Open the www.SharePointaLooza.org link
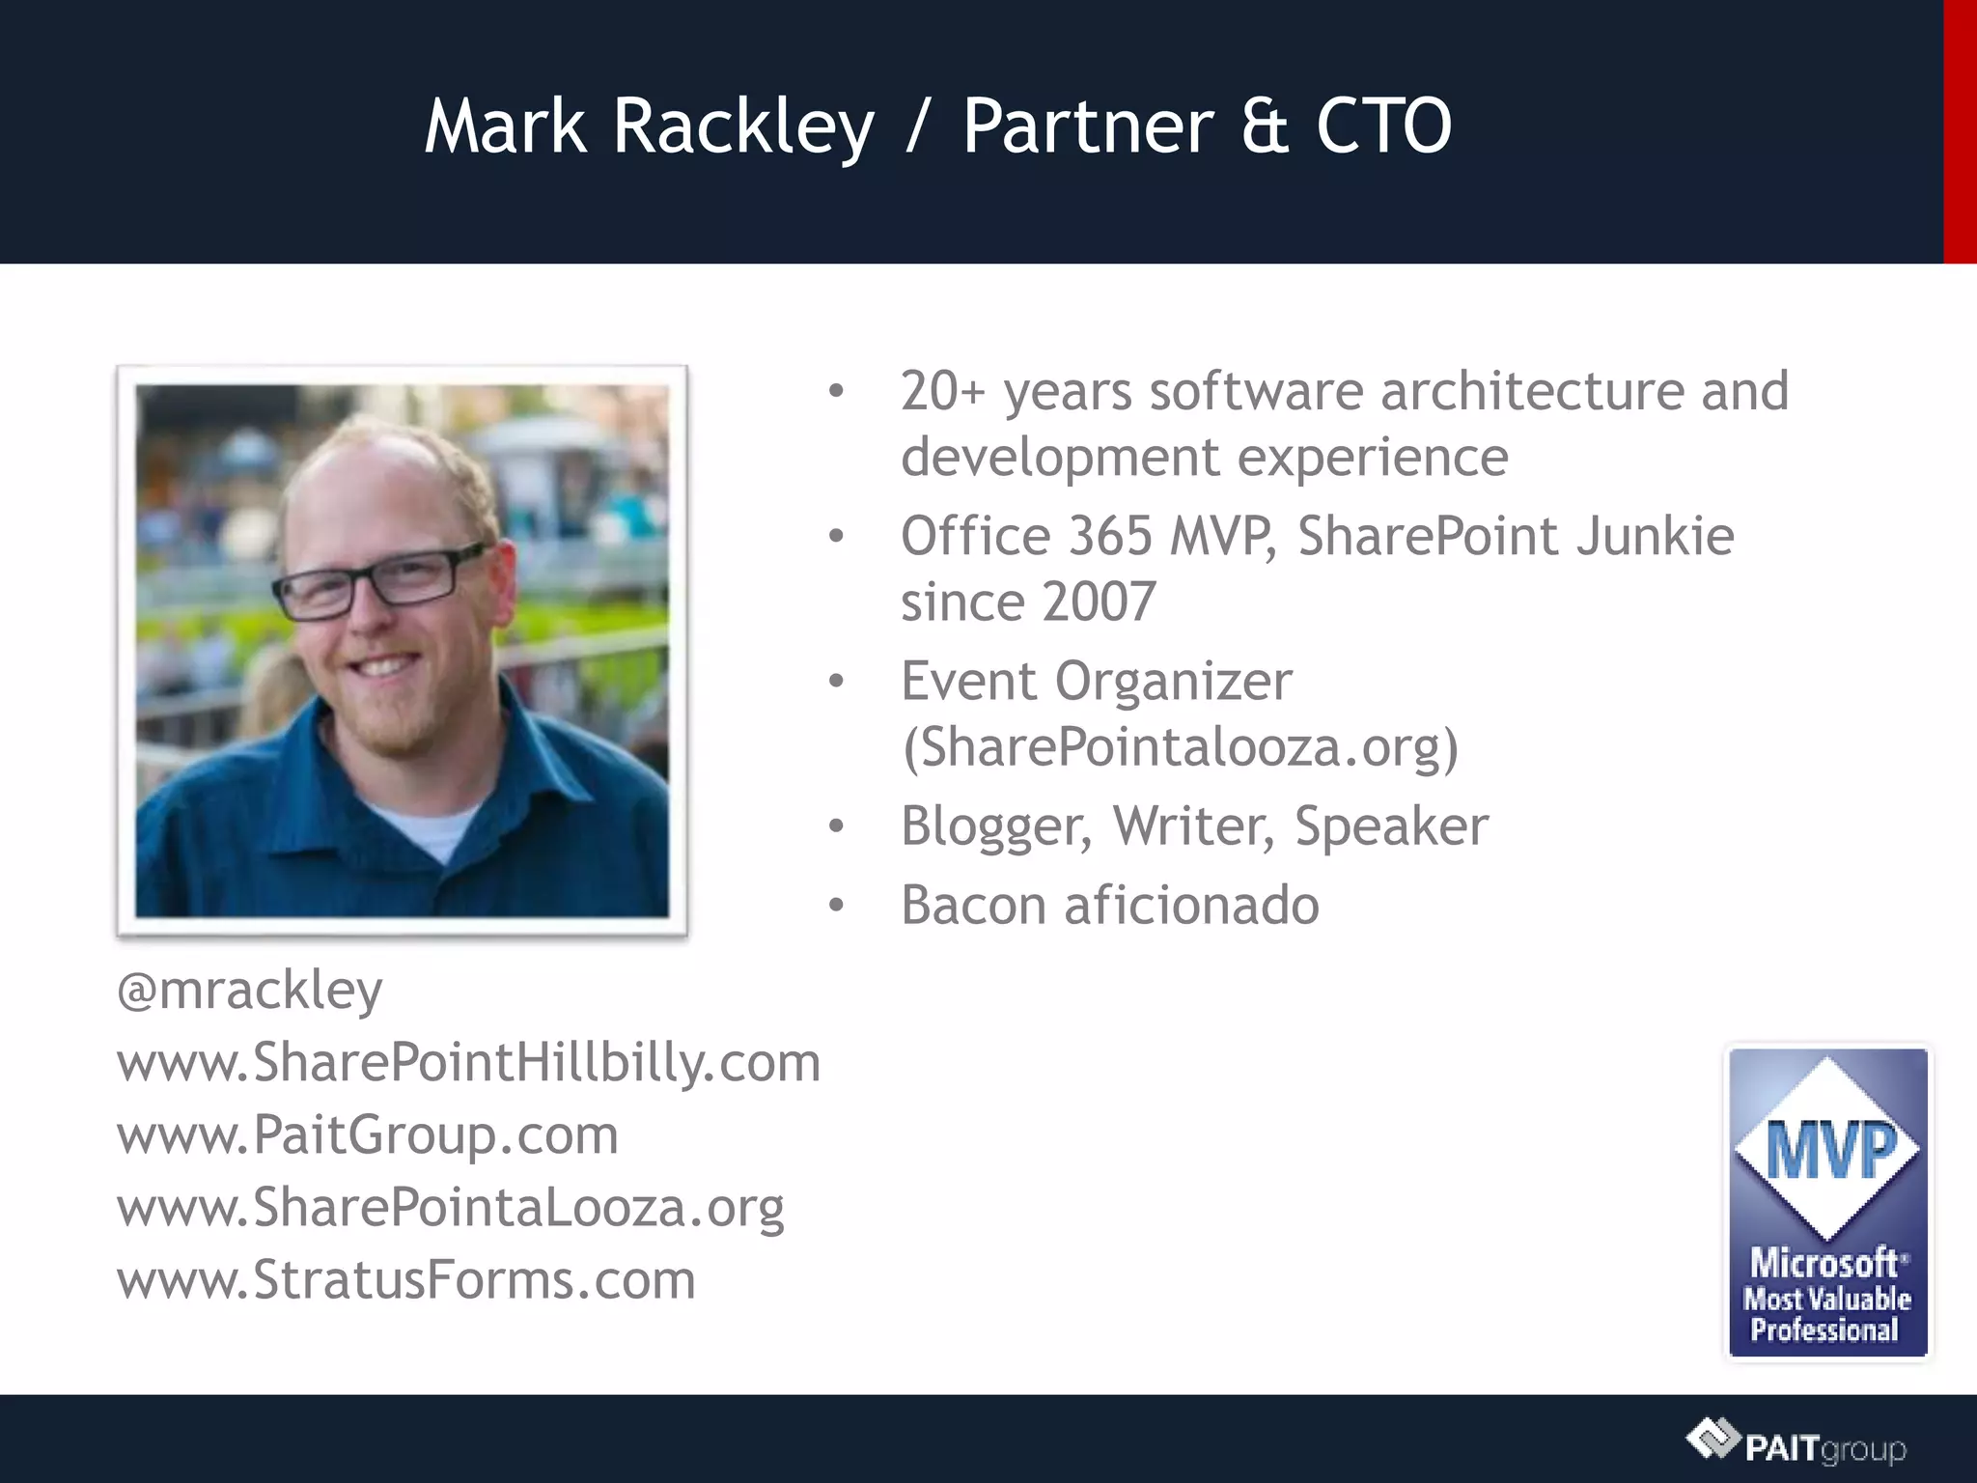Image resolution: width=1977 pixels, height=1483 pixels. (x=450, y=1208)
